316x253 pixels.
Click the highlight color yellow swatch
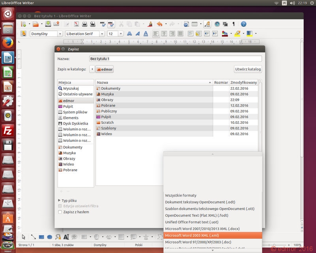point(237,34)
